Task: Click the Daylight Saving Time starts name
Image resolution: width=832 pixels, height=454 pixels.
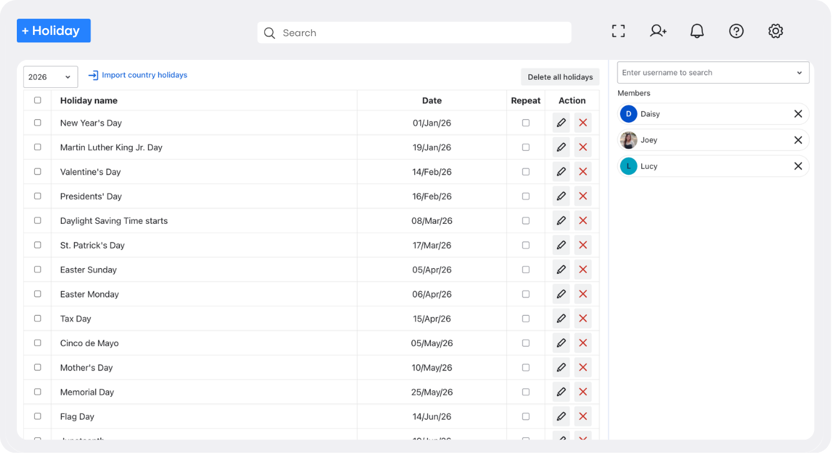Action: pyautogui.click(x=114, y=221)
